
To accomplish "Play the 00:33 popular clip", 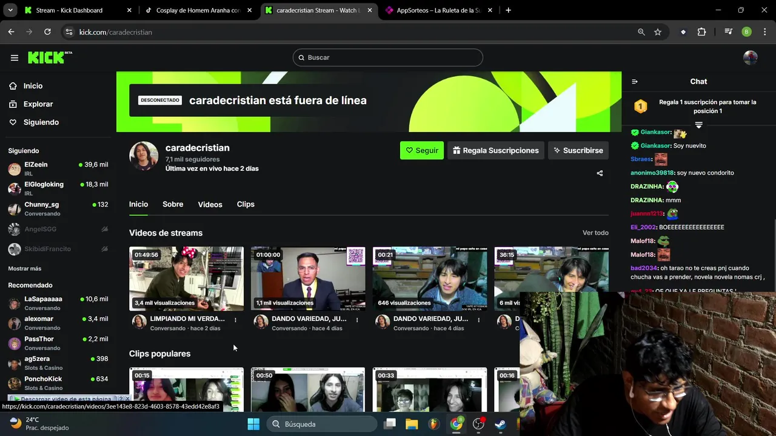I will (x=430, y=389).
